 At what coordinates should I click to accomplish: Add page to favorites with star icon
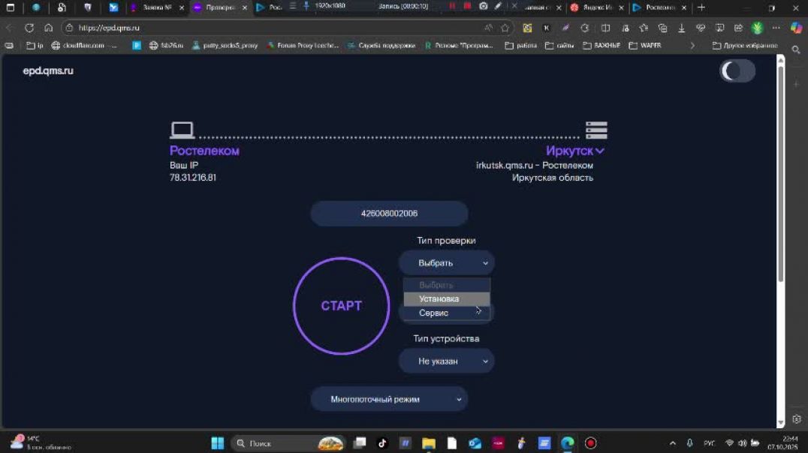pyautogui.click(x=505, y=28)
